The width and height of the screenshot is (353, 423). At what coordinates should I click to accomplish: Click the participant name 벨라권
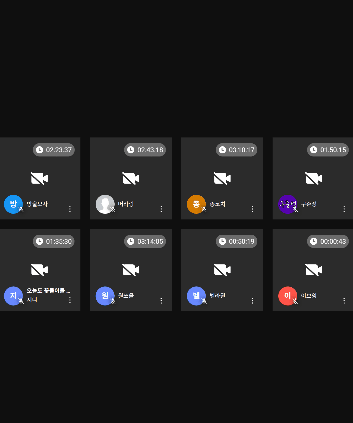(x=217, y=296)
